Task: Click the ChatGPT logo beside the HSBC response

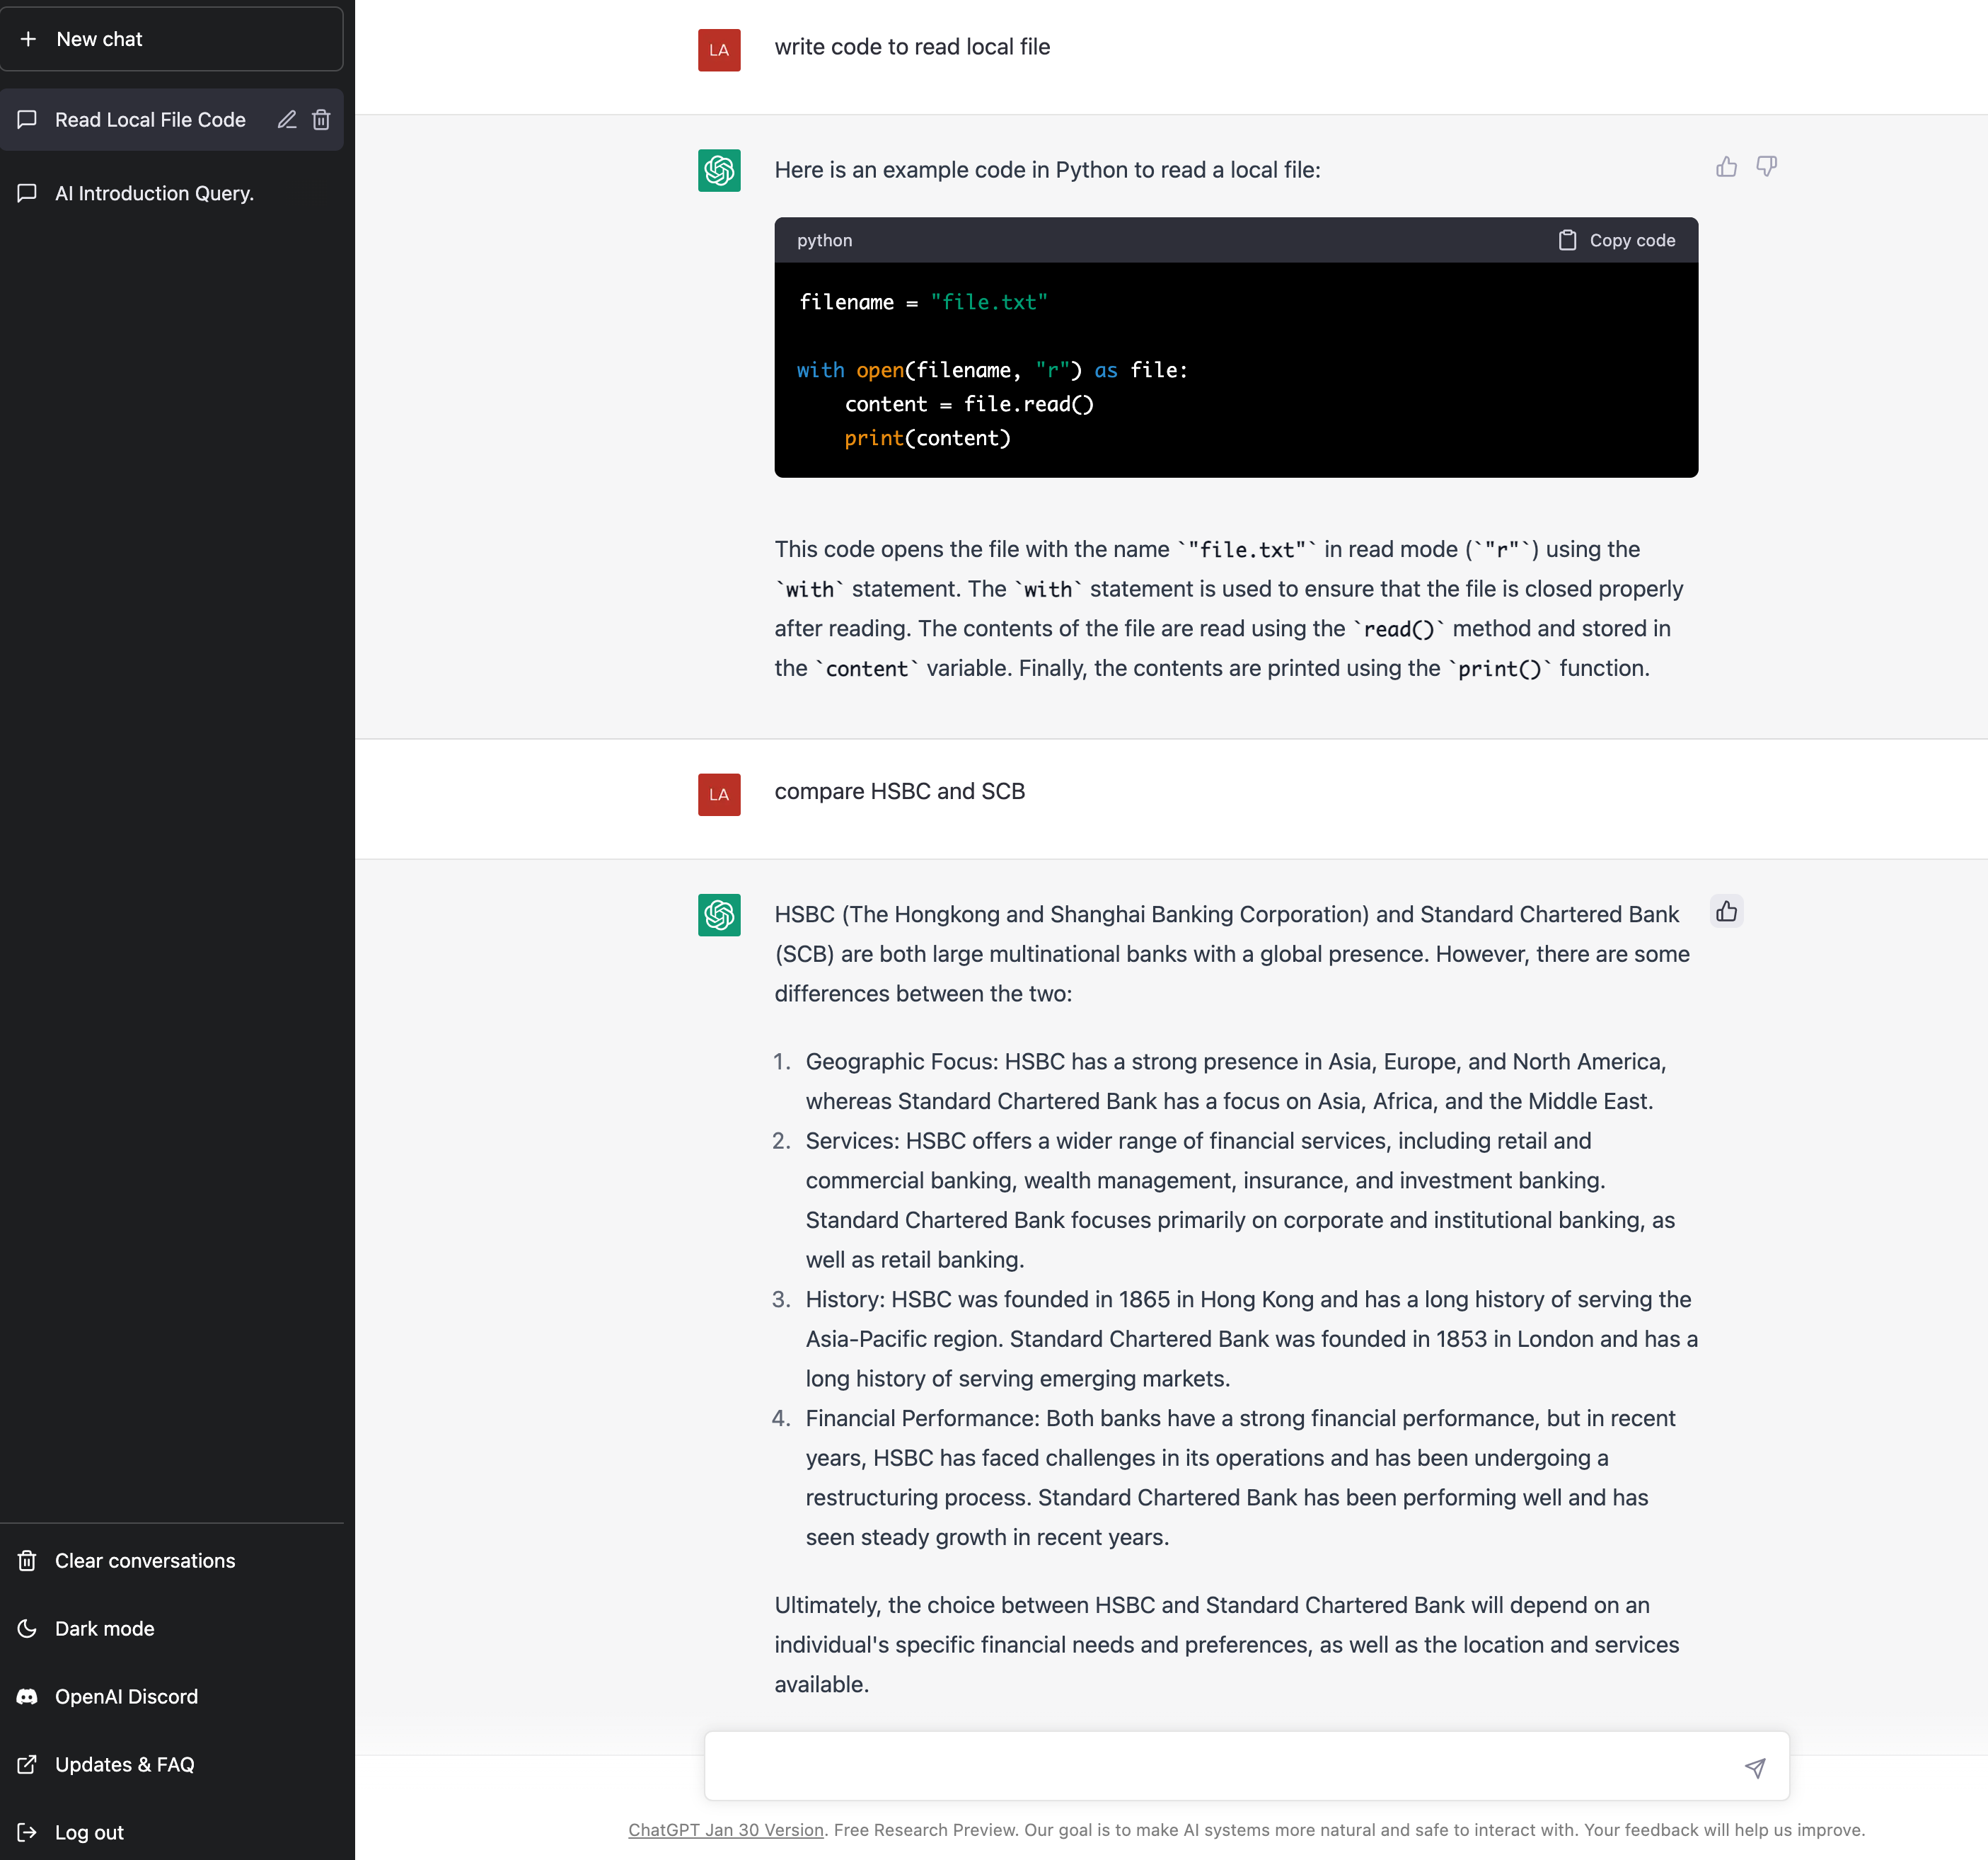Action: [719, 914]
